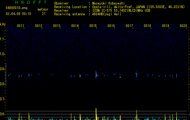Image resolution: width=190 pixels, height=120 pixels.
Task: Click the Ogata-vill. Akita-Pref. JAPAN location text
Action: click(138, 7)
